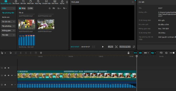The width and height of the screenshot is (176, 91).
Task: Select the yellow orchid video thumbnail
Action: coord(27,24)
